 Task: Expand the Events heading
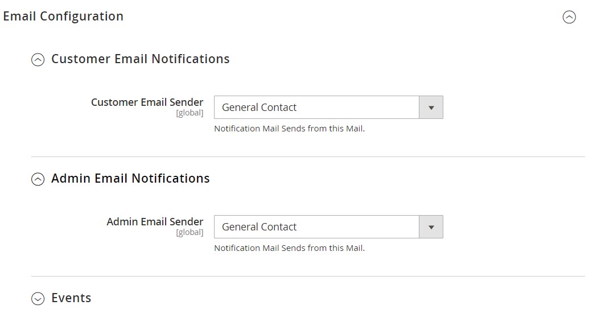pyautogui.click(x=71, y=298)
